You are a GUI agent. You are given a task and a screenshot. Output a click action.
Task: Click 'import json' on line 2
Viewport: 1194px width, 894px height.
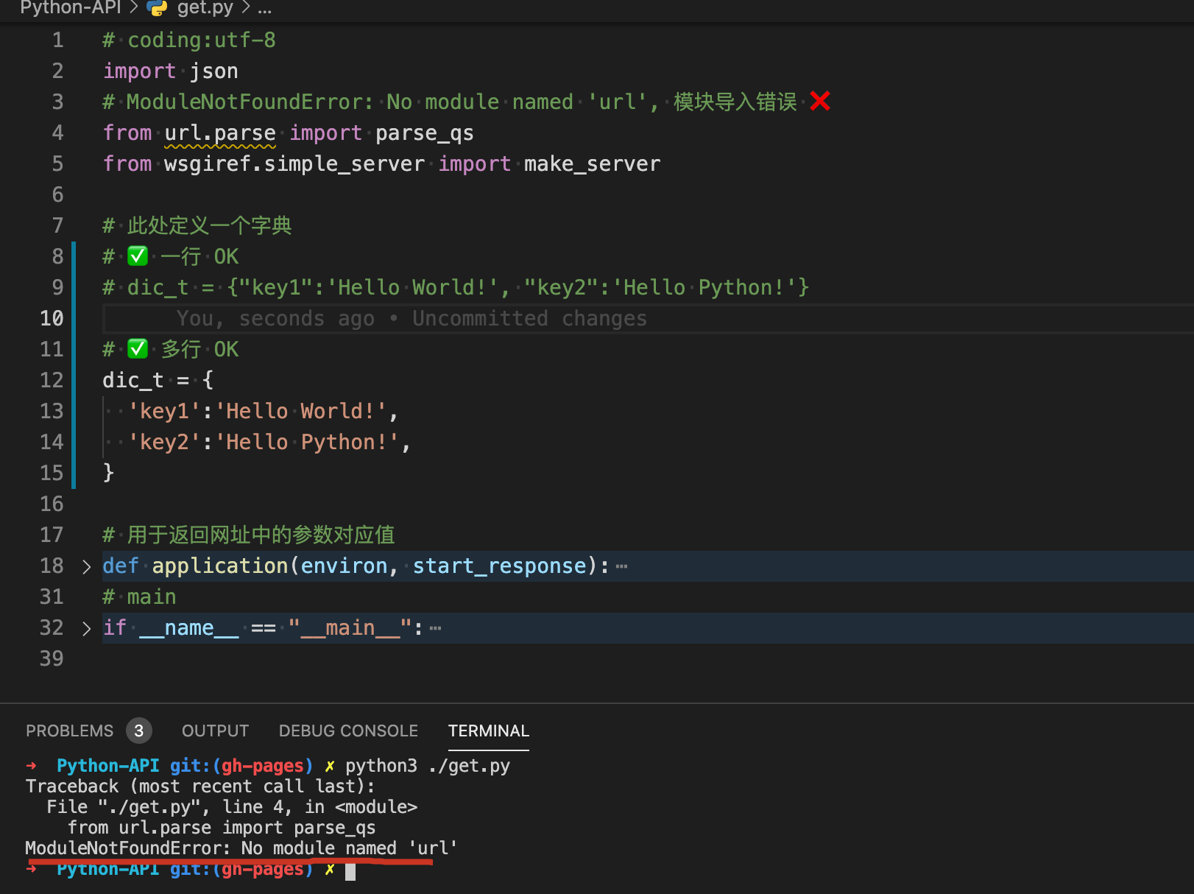click(x=171, y=71)
